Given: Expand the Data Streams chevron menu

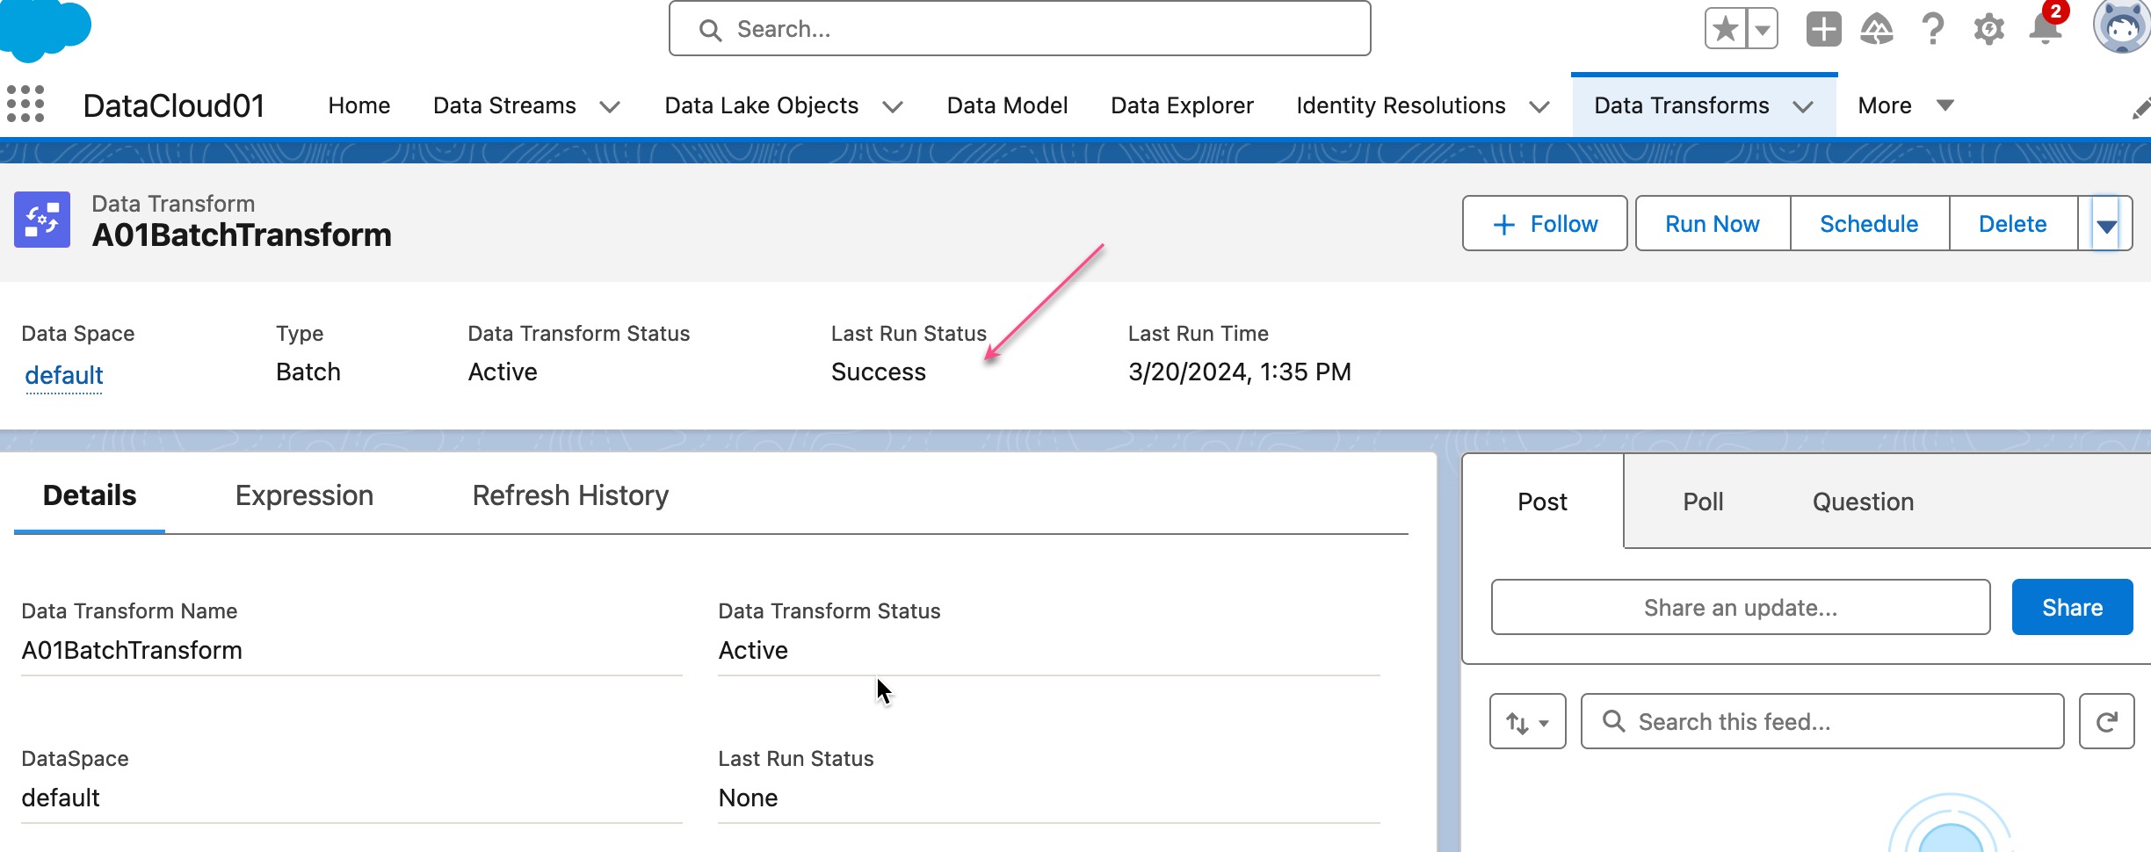Looking at the screenshot, I should point(610,107).
